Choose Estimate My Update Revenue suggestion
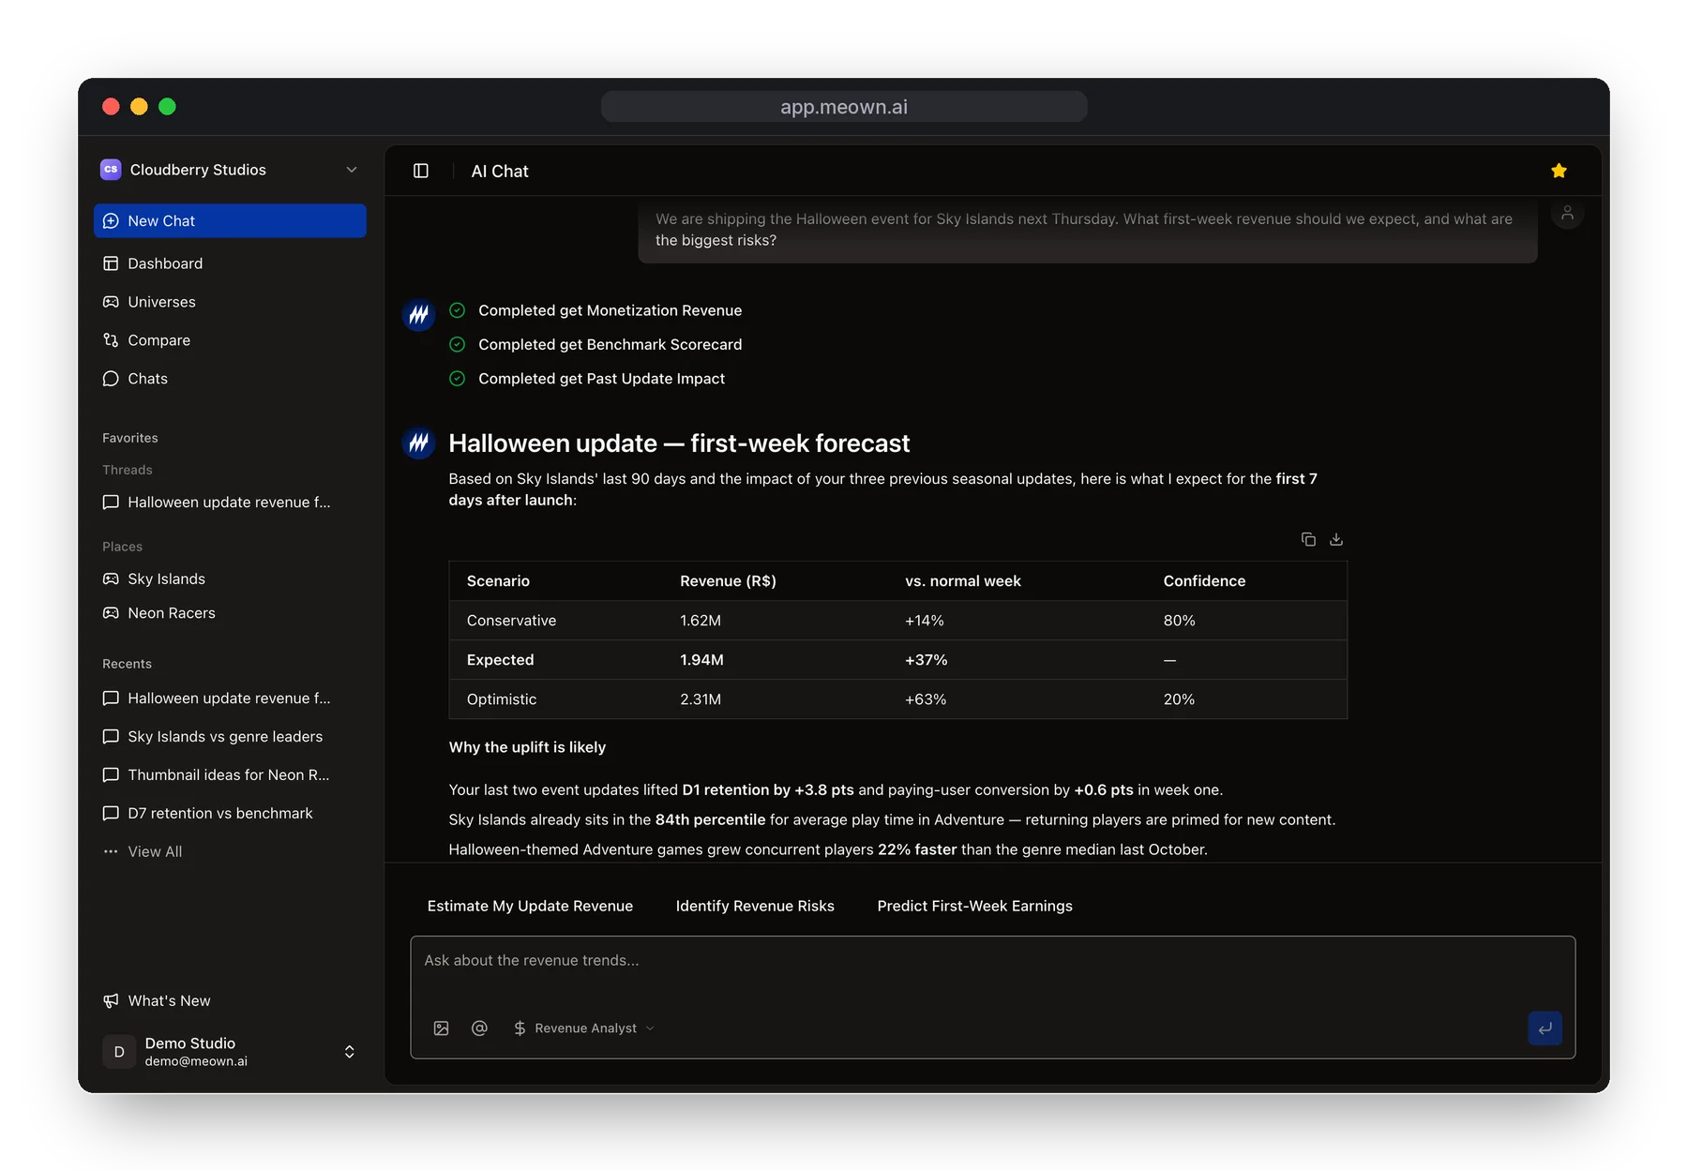This screenshot has width=1688, height=1171. [x=530, y=907]
